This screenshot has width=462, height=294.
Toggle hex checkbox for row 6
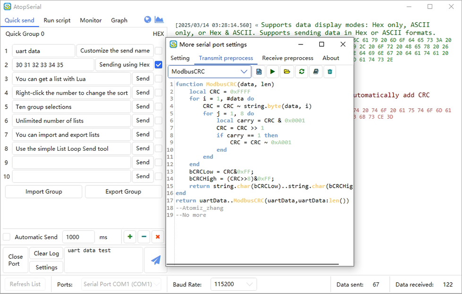pos(159,121)
